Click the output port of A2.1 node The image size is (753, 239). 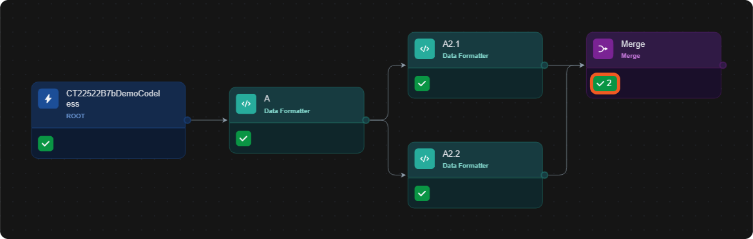point(544,65)
